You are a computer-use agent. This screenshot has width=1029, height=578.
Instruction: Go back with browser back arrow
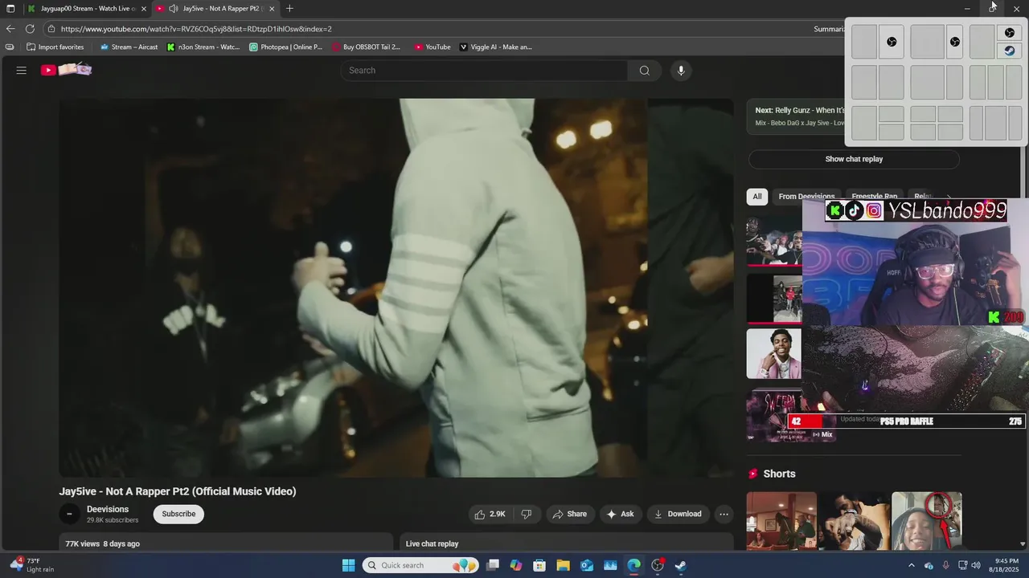pyautogui.click(x=10, y=29)
